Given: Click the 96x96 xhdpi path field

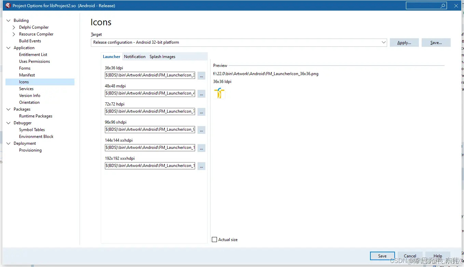Looking at the screenshot, I should 150,129.
